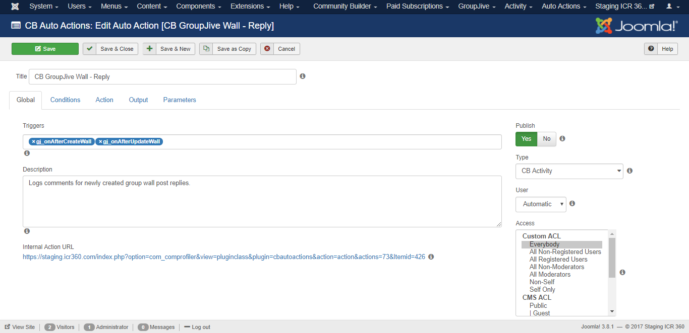
Task: Click Save as Copy button
Action: pos(227,49)
